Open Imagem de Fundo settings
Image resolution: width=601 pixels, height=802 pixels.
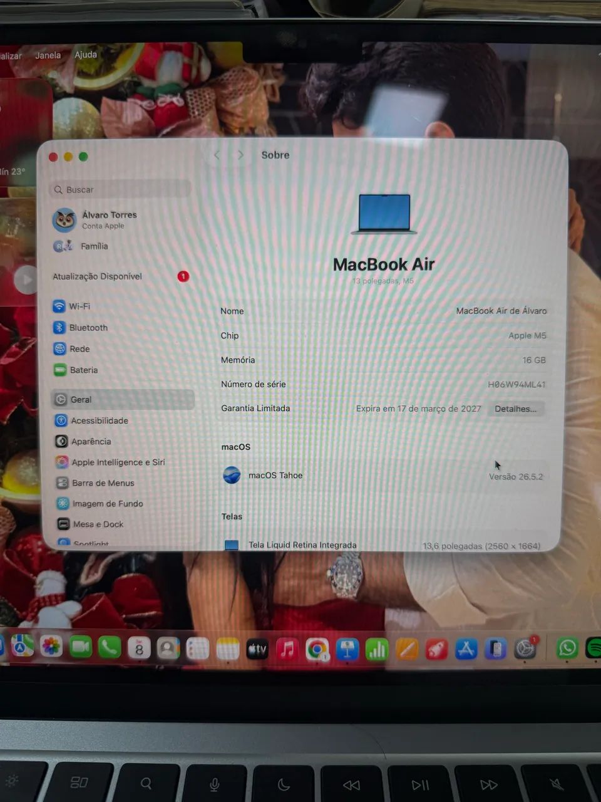pos(100,504)
